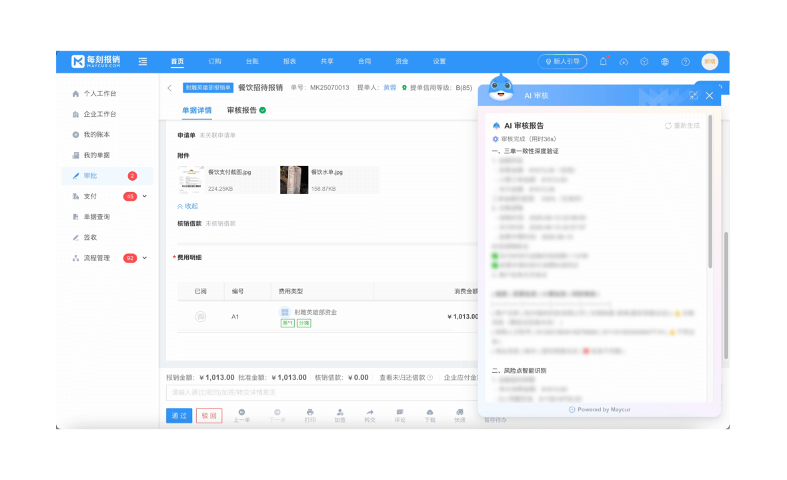Screen dimensions: 787x480
Task: Click the AI report panel scrollbar
Action: (710, 193)
